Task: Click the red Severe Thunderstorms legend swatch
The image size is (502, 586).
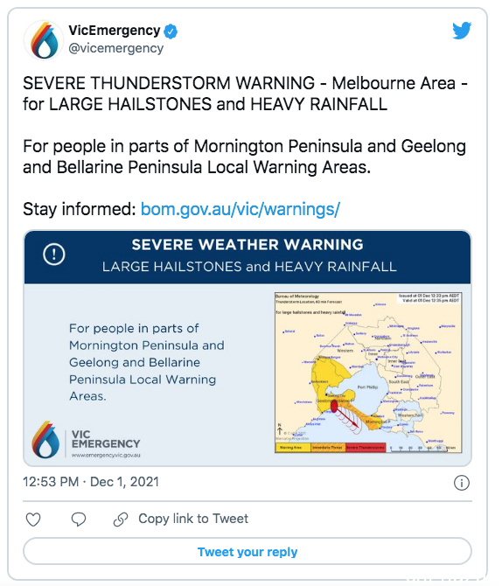Action: tap(366, 447)
